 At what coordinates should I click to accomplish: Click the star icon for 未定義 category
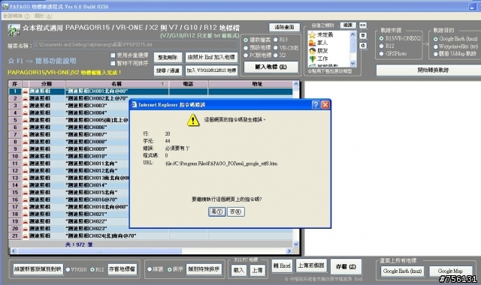point(313,35)
